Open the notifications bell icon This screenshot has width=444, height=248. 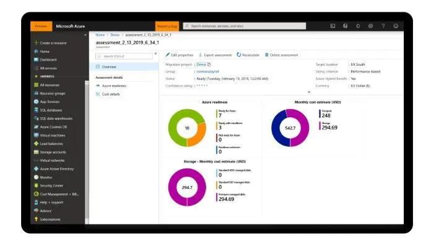pos(358,26)
